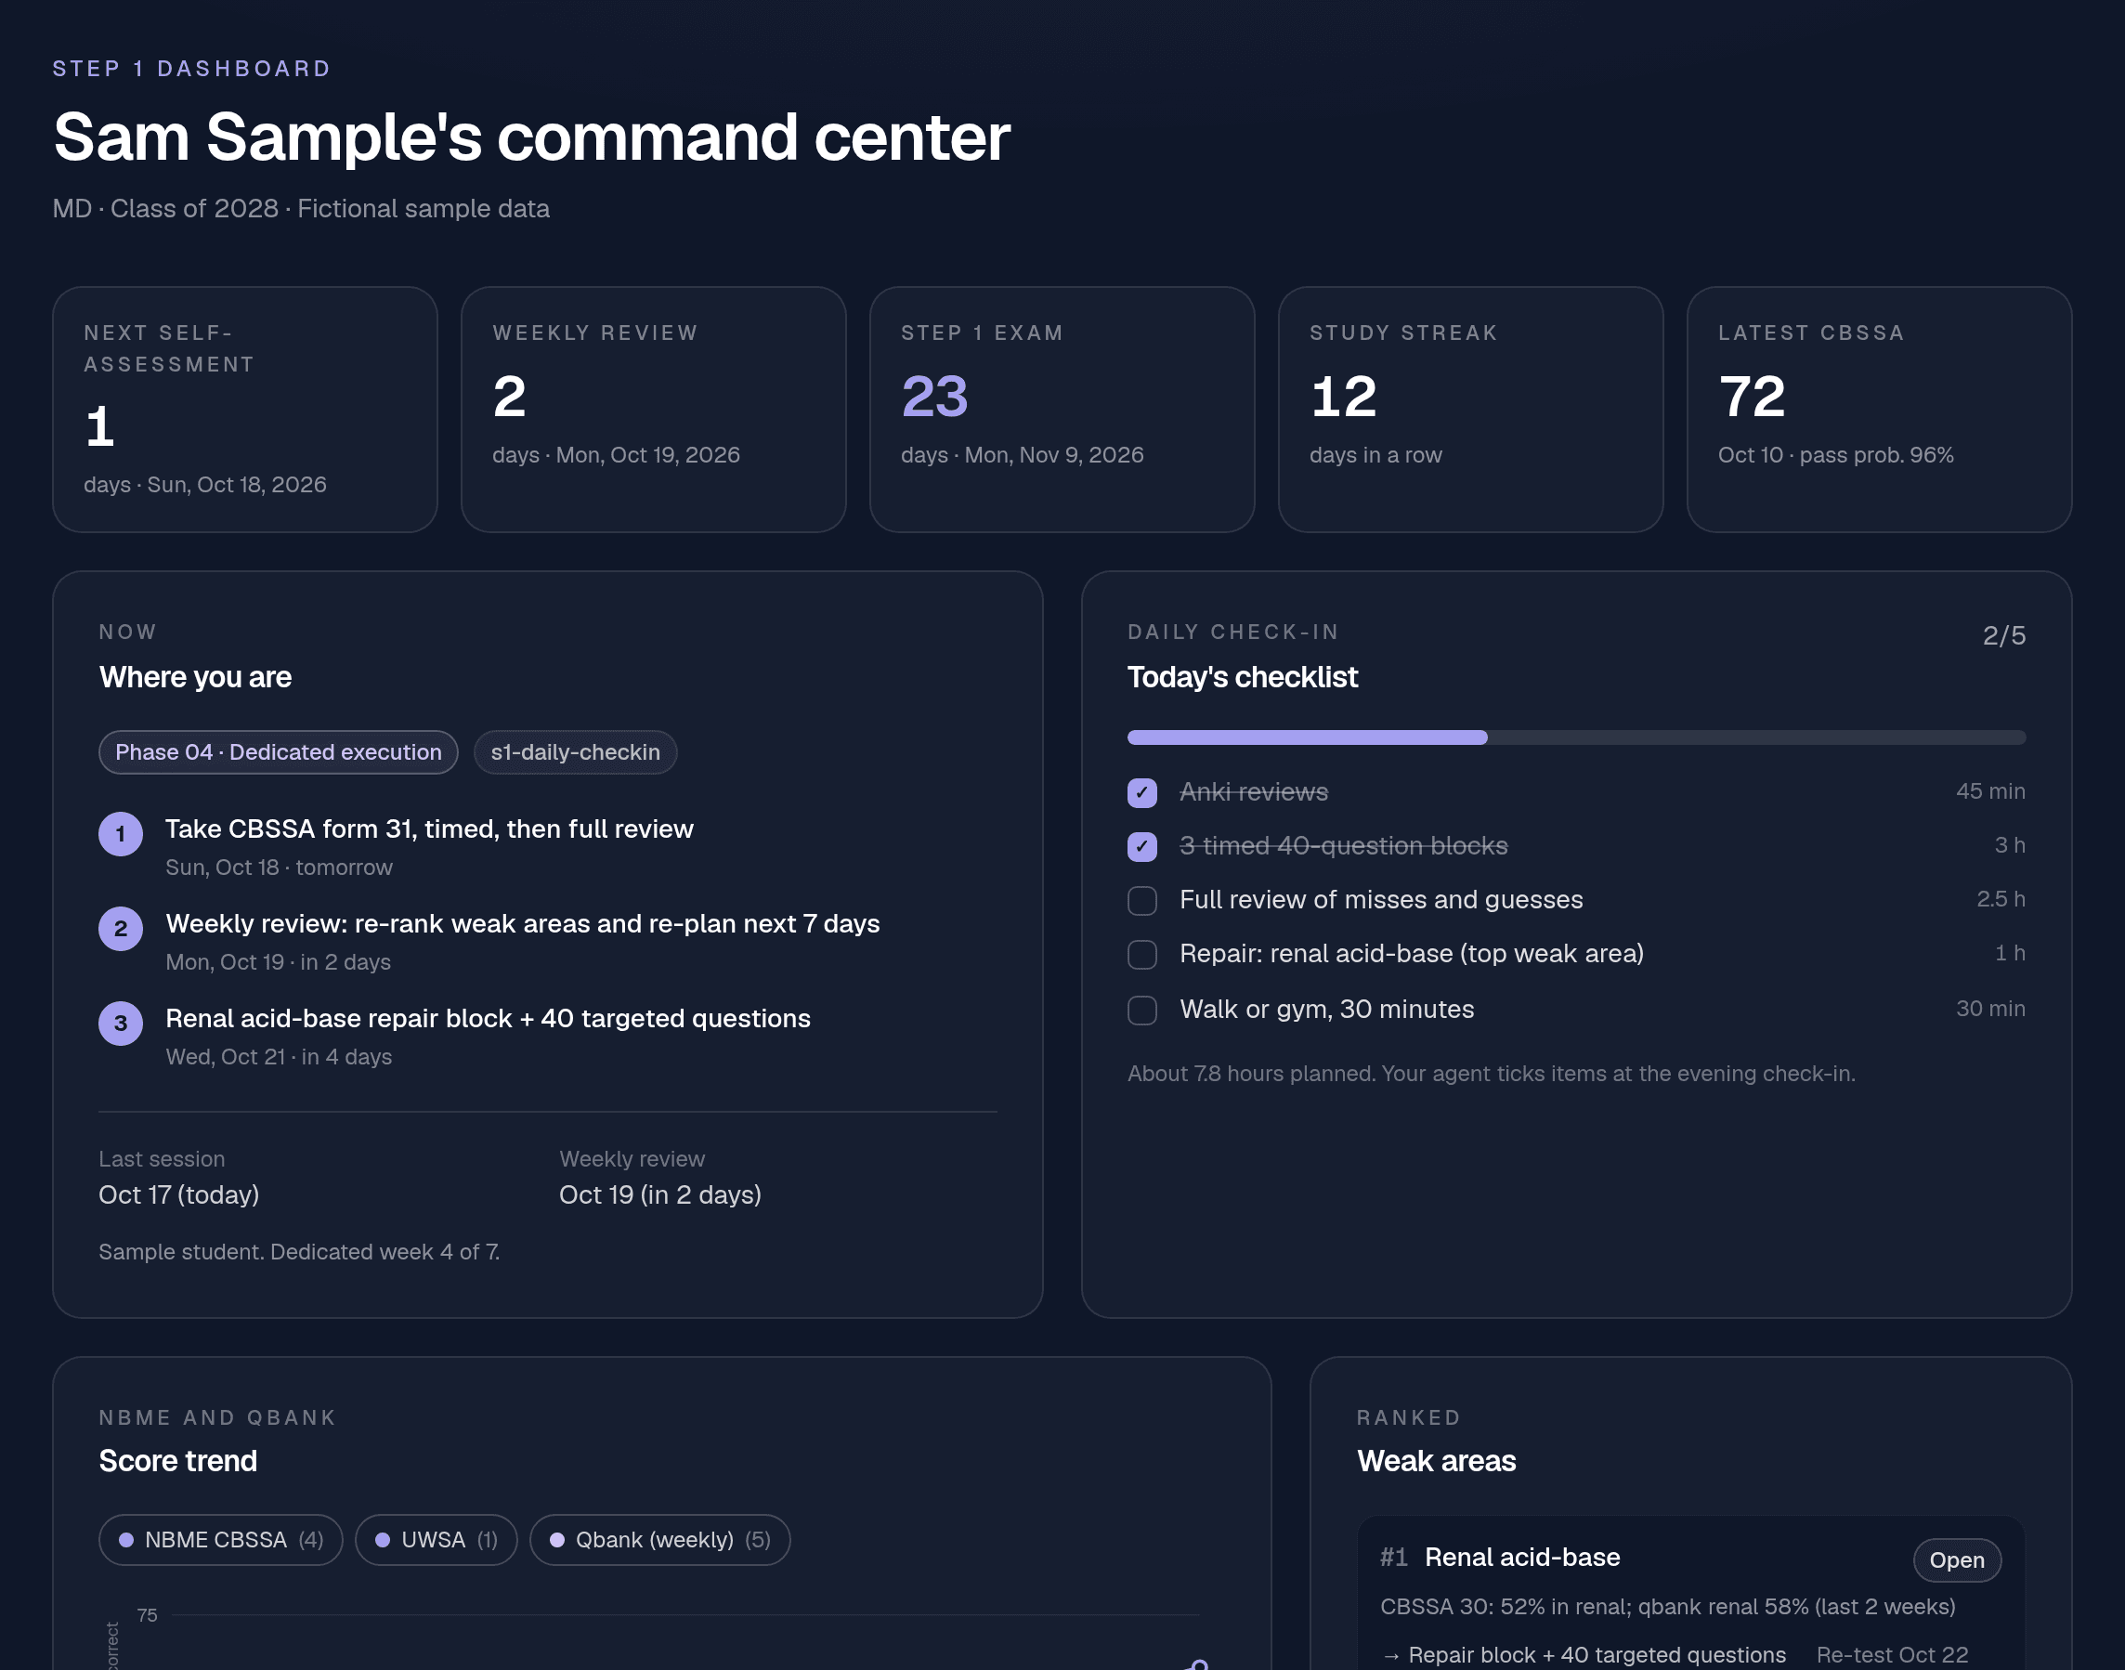Image resolution: width=2125 pixels, height=1670 pixels.
Task: Click the checklist progress bar
Action: pyautogui.click(x=1576, y=737)
